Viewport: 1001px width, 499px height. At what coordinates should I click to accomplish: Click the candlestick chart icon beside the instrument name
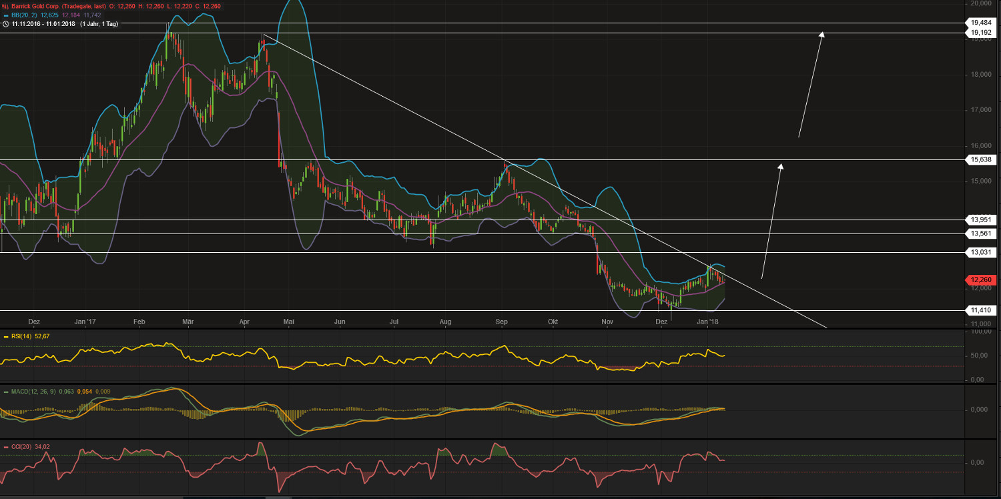click(x=5, y=5)
